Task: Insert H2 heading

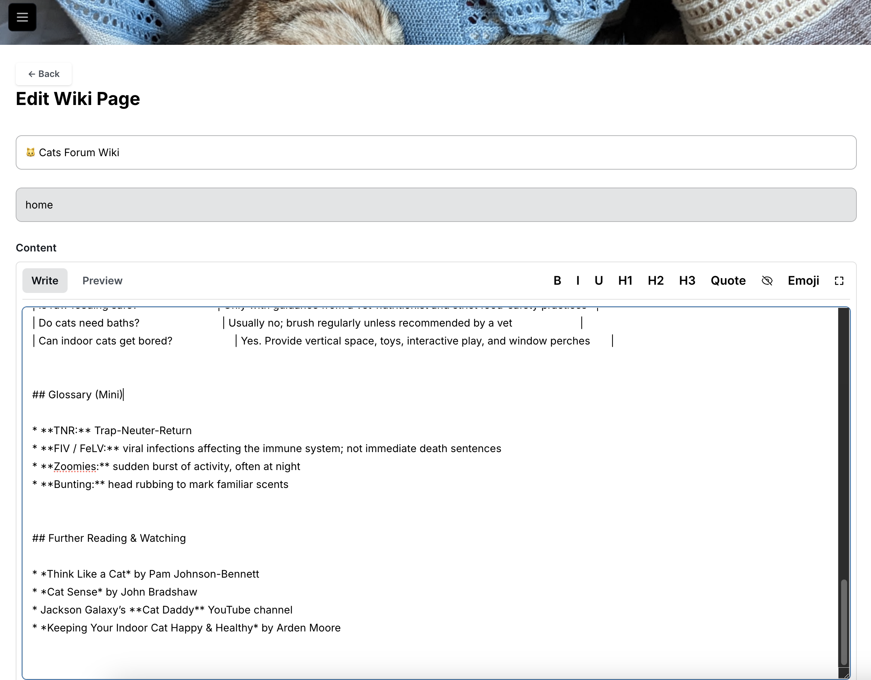Action: [655, 281]
